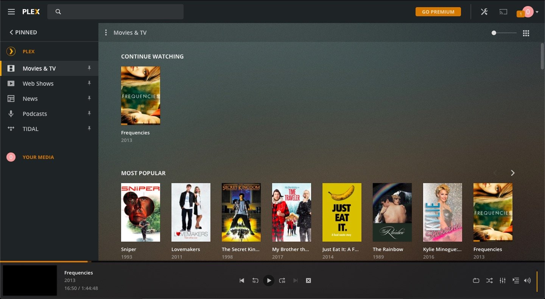Viewport: 545px width, 299px height.
Task: Open the TIDAL section
Action: click(x=30, y=129)
